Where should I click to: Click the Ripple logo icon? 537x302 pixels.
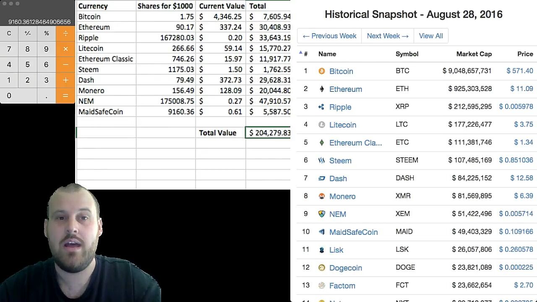(x=322, y=107)
